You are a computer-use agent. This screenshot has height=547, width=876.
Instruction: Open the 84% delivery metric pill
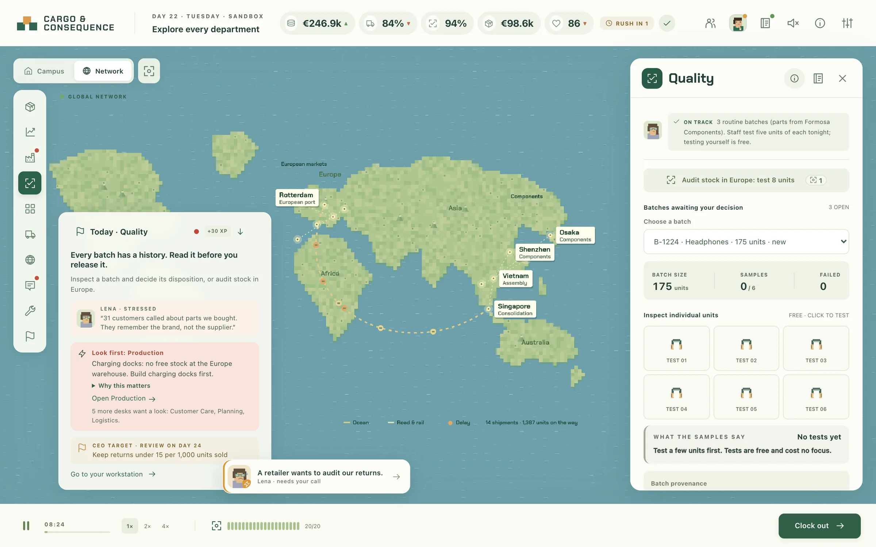388,23
